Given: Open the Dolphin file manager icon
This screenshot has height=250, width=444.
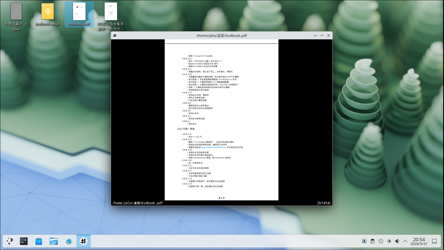Looking at the screenshot, I should 54,241.
